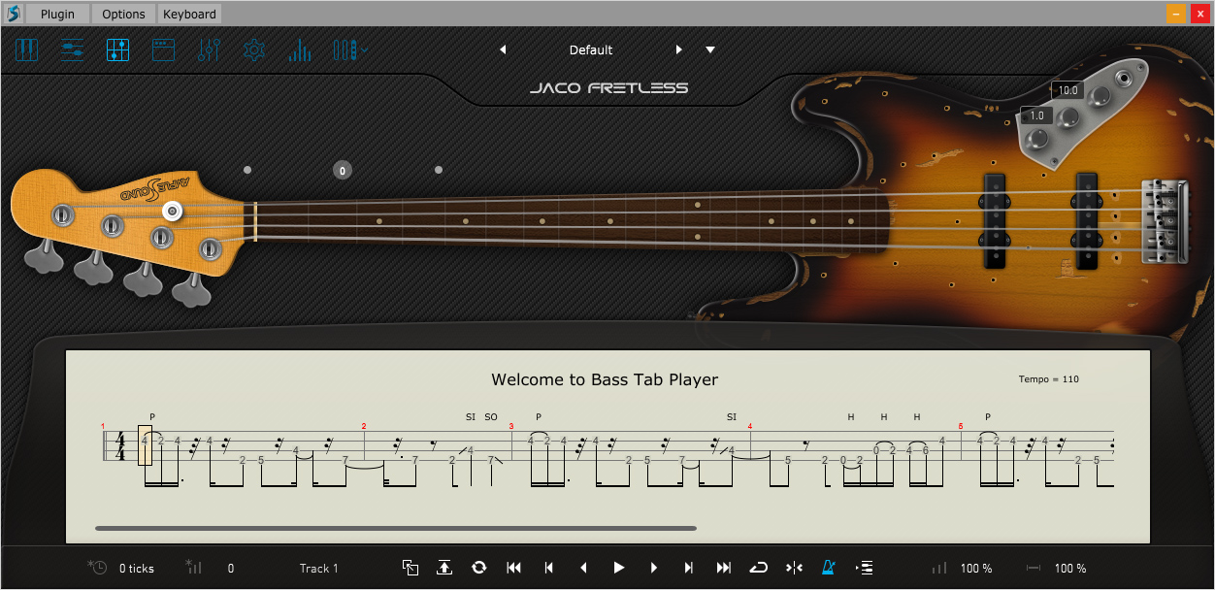The image size is (1215, 590).
Task: Open the vertical faders mixer icon
Action: (x=209, y=49)
